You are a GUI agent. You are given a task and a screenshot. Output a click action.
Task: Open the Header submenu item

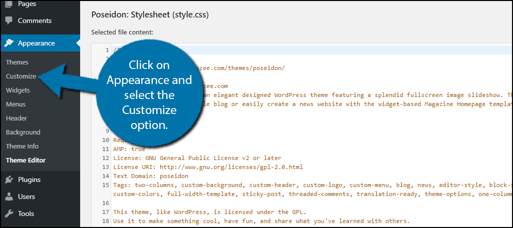tap(17, 118)
